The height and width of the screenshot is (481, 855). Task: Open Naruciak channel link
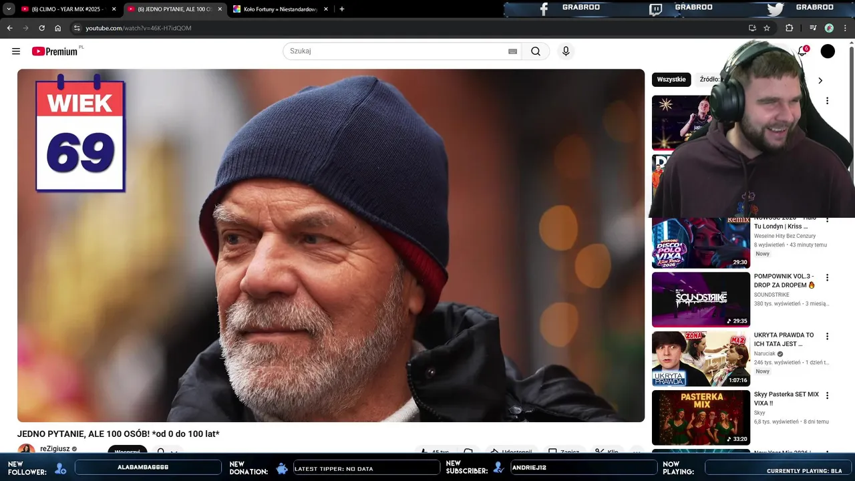click(x=765, y=353)
